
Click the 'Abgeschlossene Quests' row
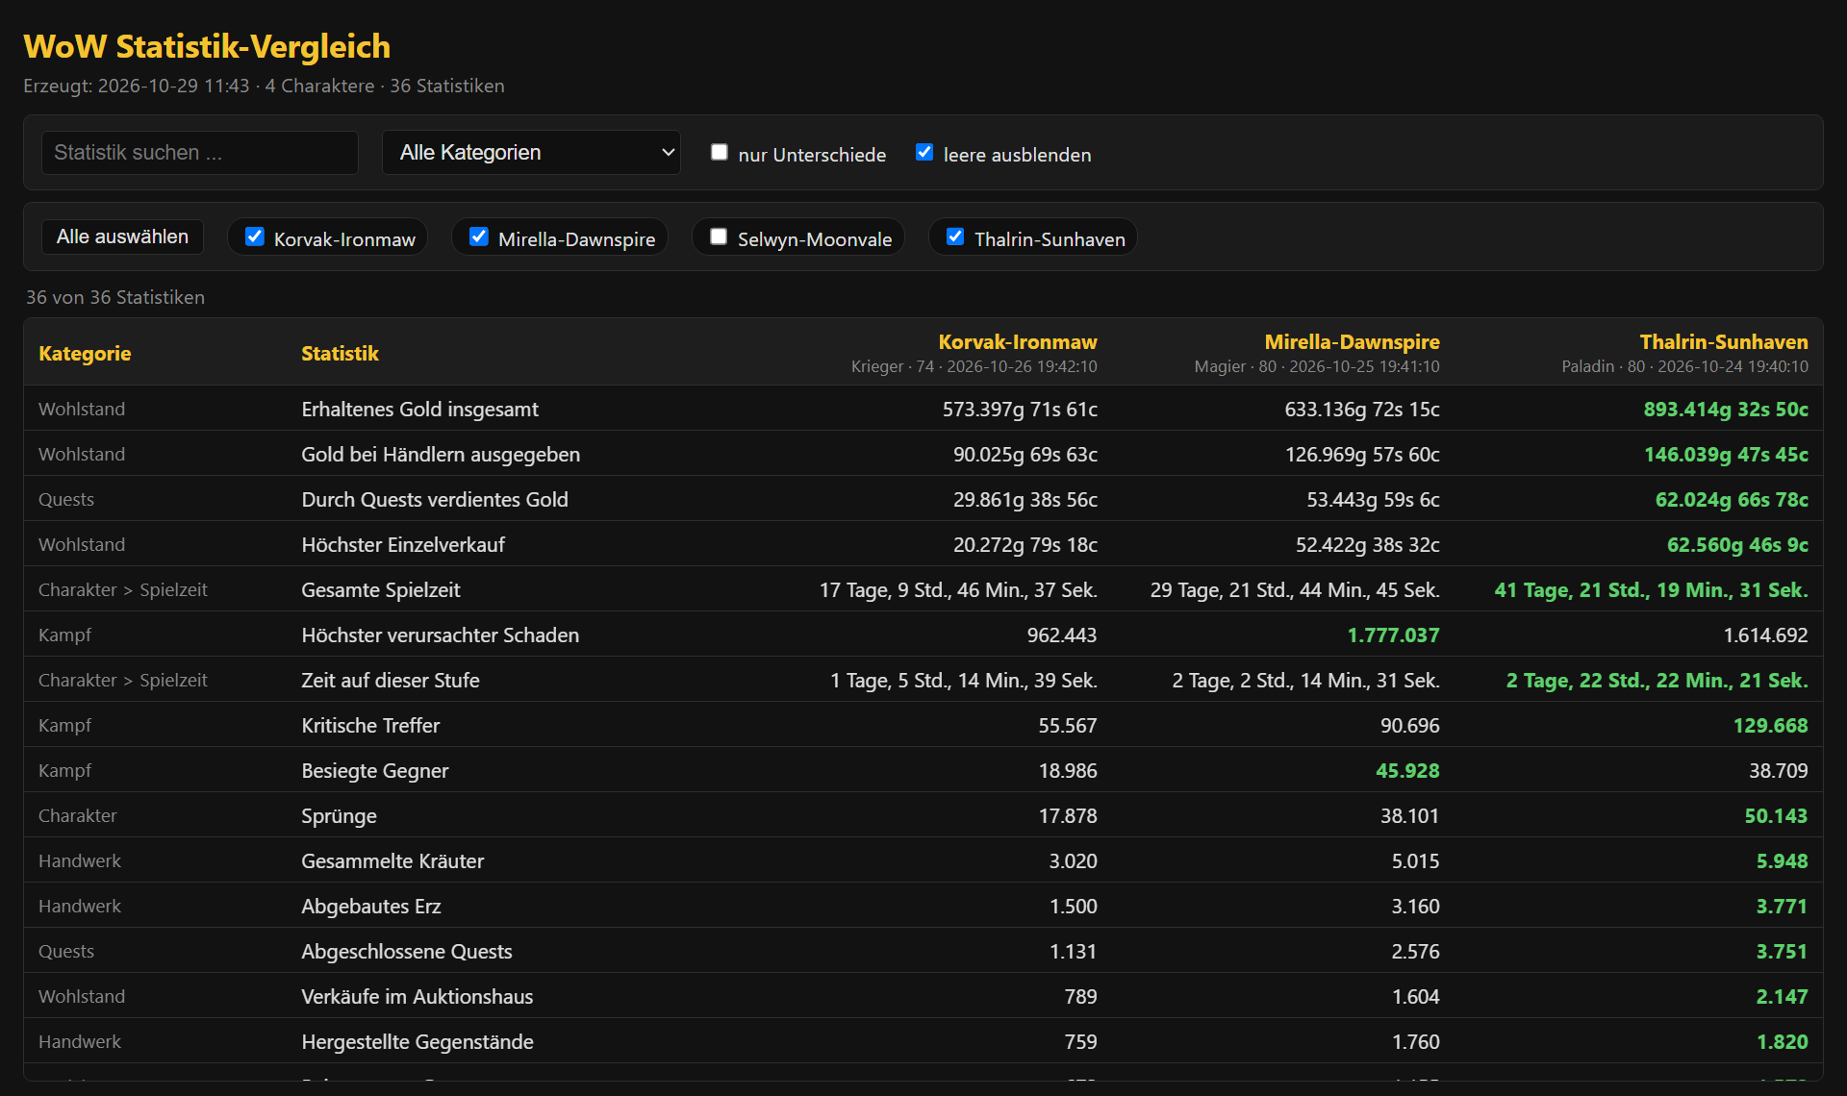pyautogui.click(x=923, y=951)
